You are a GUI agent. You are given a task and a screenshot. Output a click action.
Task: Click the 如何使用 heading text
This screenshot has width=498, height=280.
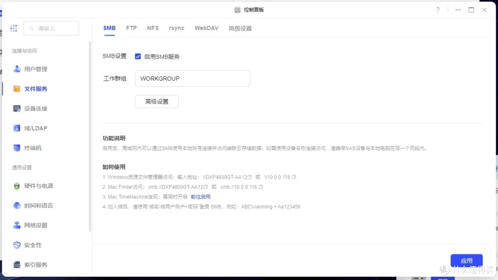(114, 167)
